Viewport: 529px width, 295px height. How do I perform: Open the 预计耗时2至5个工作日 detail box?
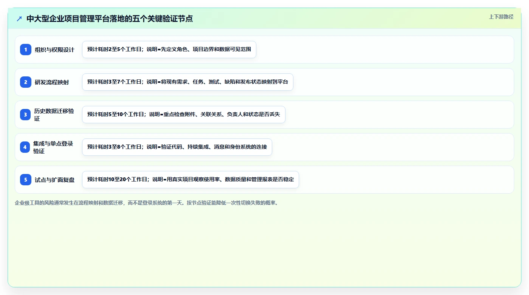click(169, 50)
